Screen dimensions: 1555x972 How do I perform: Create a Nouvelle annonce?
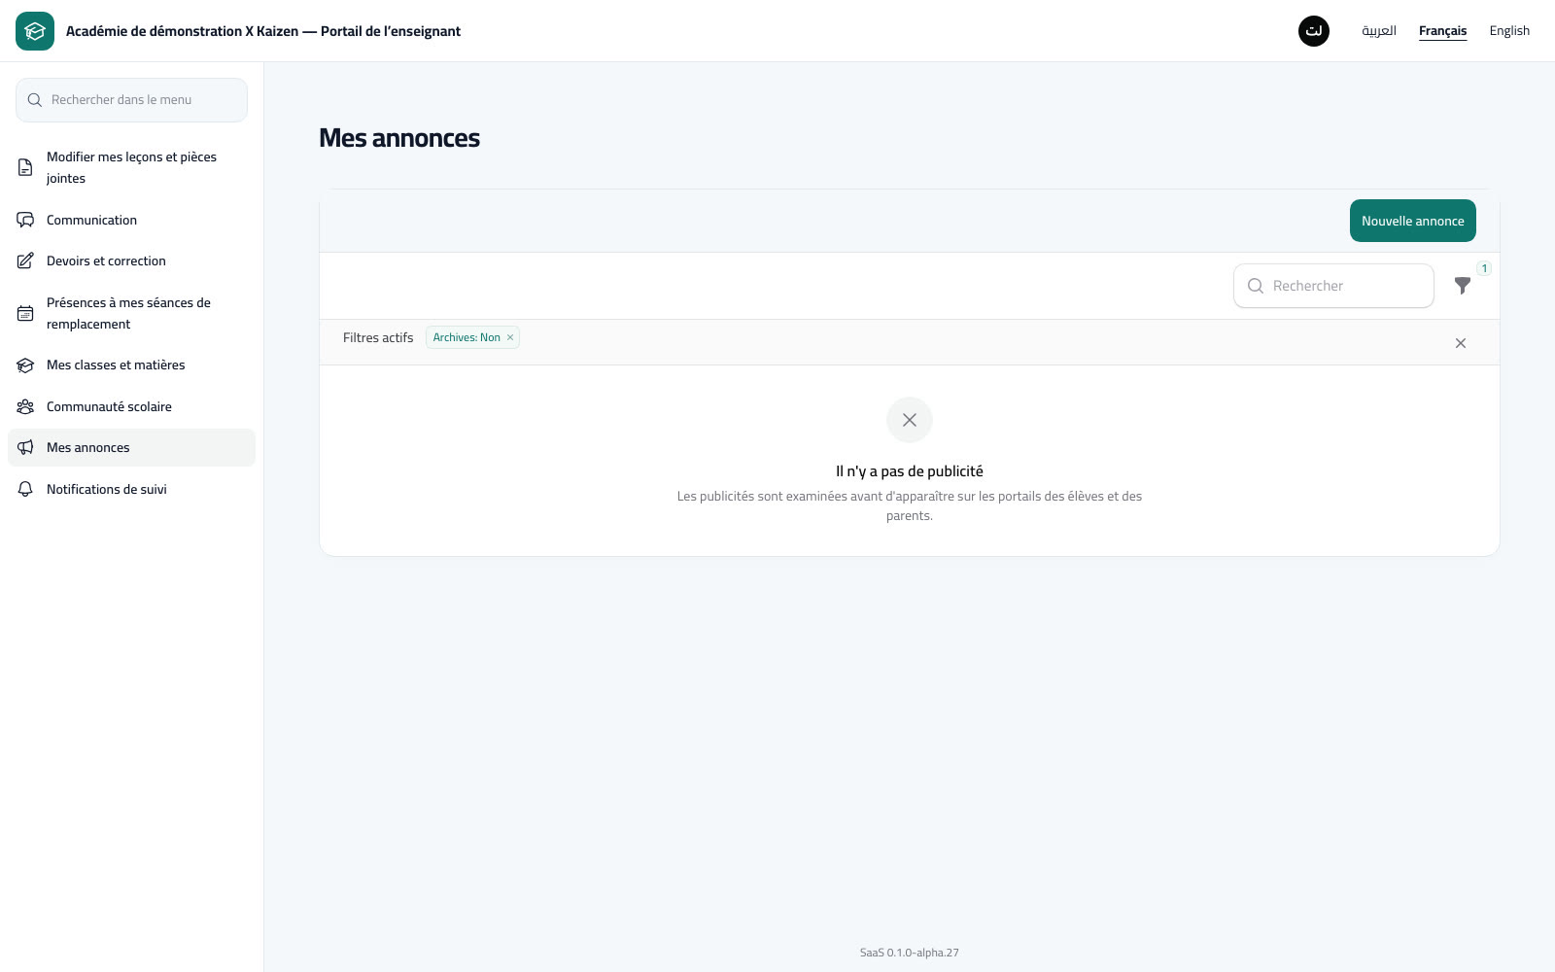(1413, 221)
